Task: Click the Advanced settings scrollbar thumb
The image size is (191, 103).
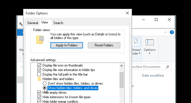Action: (121, 80)
